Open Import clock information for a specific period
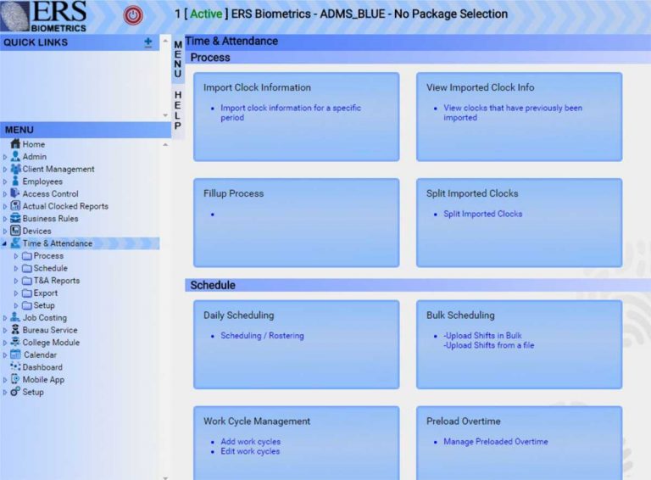Image resolution: width=651 pixels, height=480 pixels. tap(291, 113)
